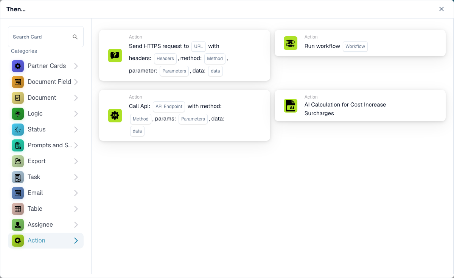Expand the Logic category chevron

point(76,114)
